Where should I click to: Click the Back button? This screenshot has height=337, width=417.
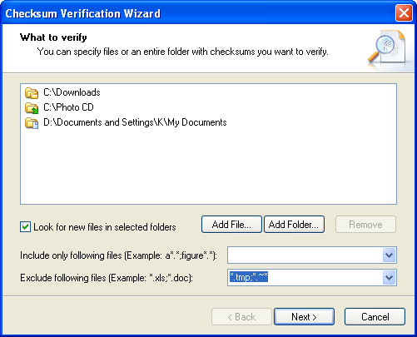point(241,317)
